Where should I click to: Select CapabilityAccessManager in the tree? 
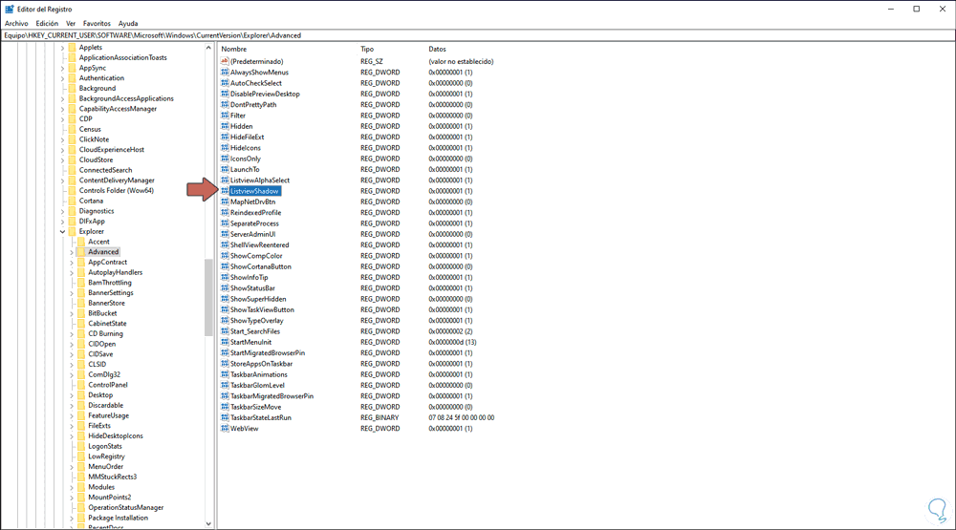(x=118, y=109)
